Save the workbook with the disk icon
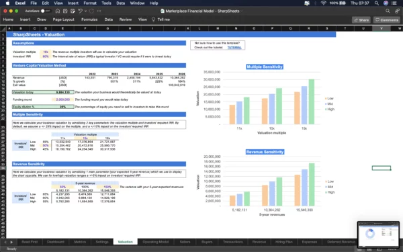Viewport: 403px width, 252px height. click(65, 11)
